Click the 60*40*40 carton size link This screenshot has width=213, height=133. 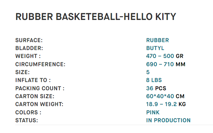160,96
